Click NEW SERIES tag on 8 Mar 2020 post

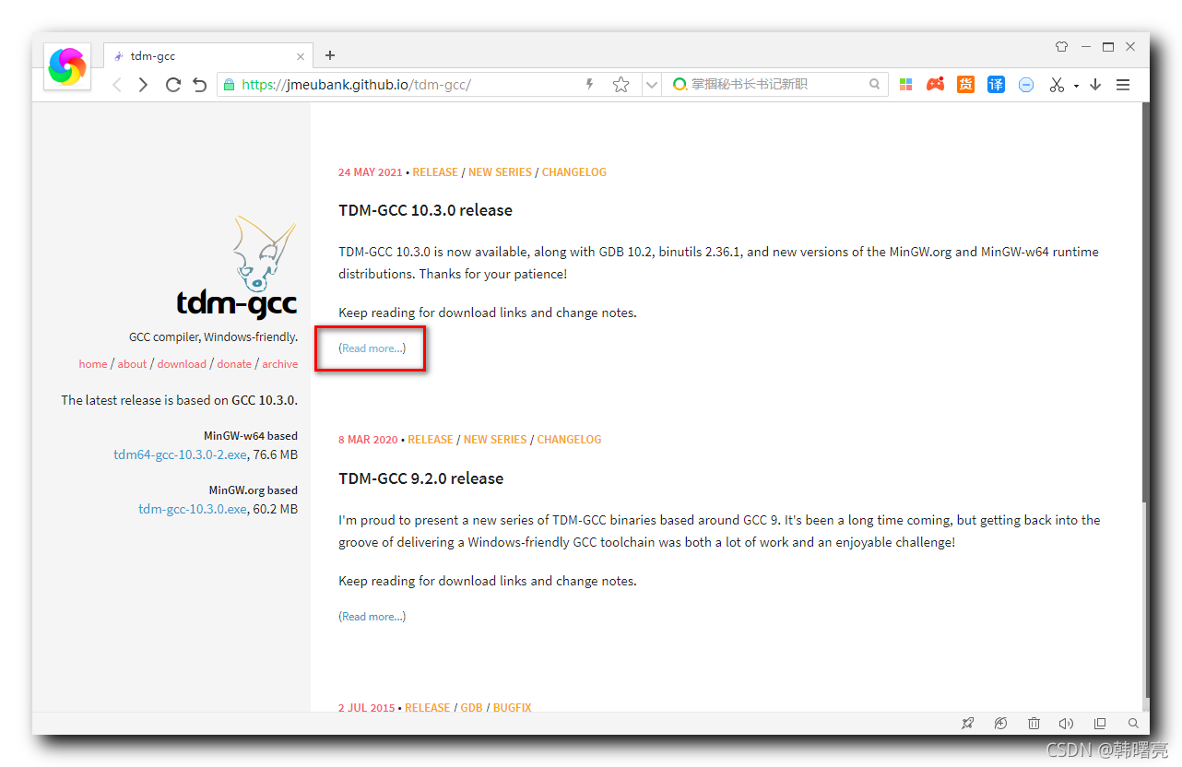(x=495, y=440)
